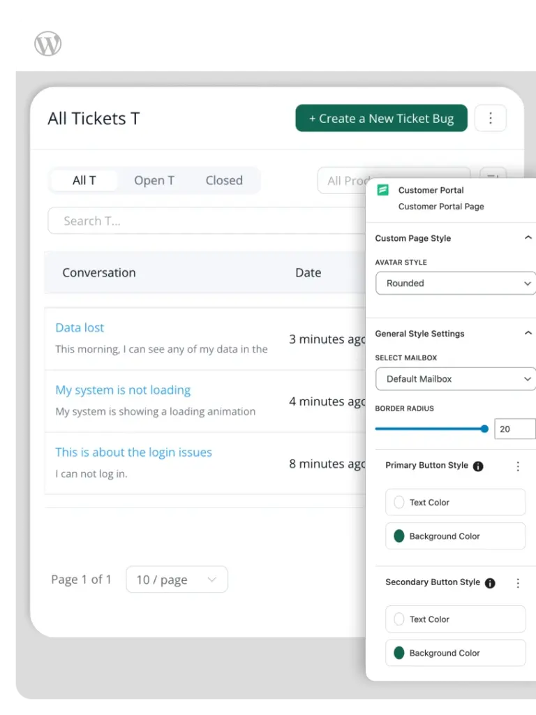Click the Search T... input field

(x=202, y=221)
